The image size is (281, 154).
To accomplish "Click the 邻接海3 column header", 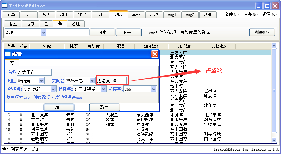I will pos(218,47).
